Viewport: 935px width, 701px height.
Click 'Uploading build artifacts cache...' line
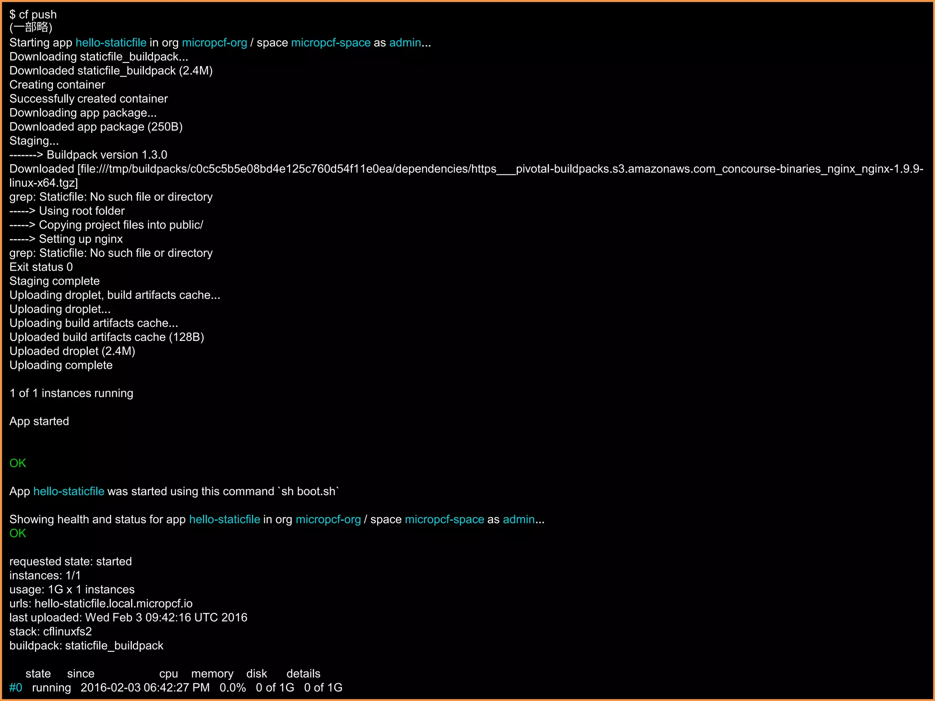pos(94,323)
